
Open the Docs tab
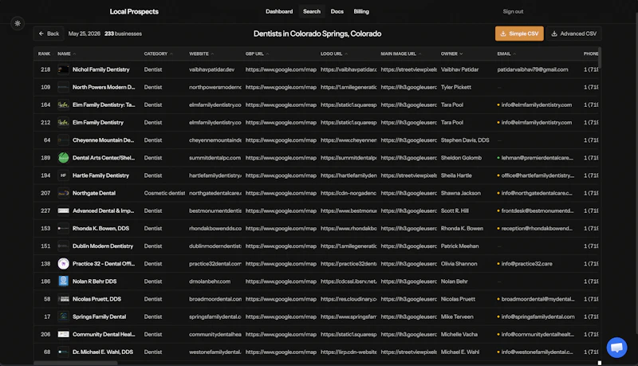337,11
